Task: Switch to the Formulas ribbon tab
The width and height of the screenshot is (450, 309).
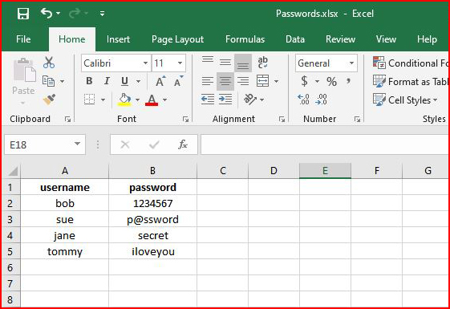Action: pyautogui.click(x=245, y=39)
